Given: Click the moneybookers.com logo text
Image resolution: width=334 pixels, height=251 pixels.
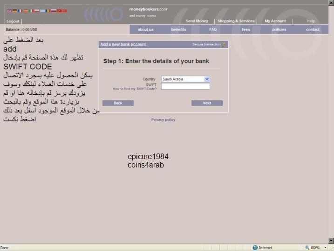Looking at the screenshot, I should [x=148, y=9].
